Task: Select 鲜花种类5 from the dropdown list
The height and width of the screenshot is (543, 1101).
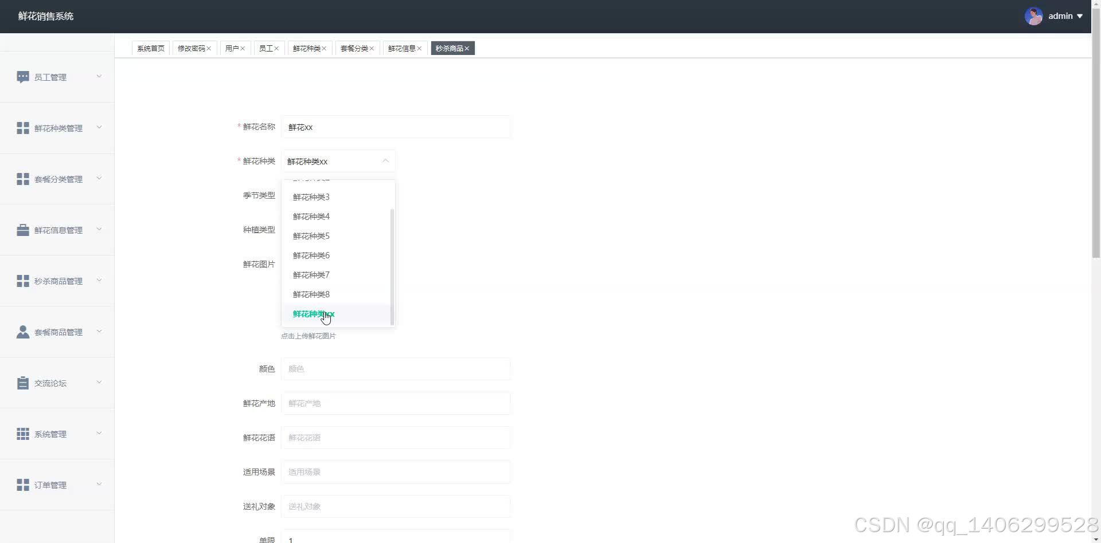Action: coord(338,236)
